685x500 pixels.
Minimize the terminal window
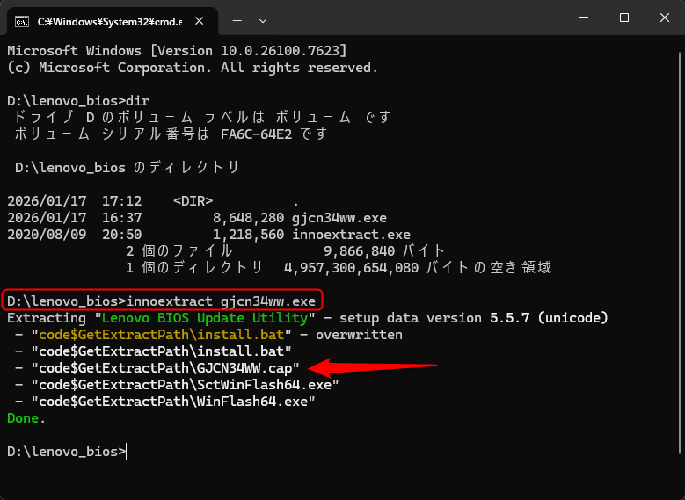coord(583,18)
